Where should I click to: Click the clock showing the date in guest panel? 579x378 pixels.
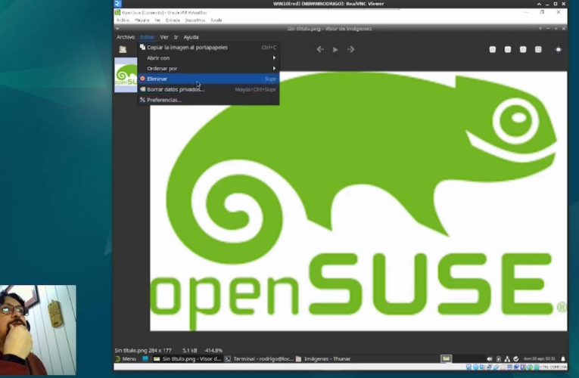click(x=539, y=359)
